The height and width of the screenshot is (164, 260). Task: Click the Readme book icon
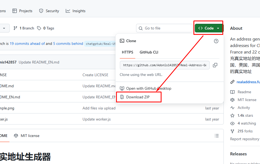pos(232,92)
